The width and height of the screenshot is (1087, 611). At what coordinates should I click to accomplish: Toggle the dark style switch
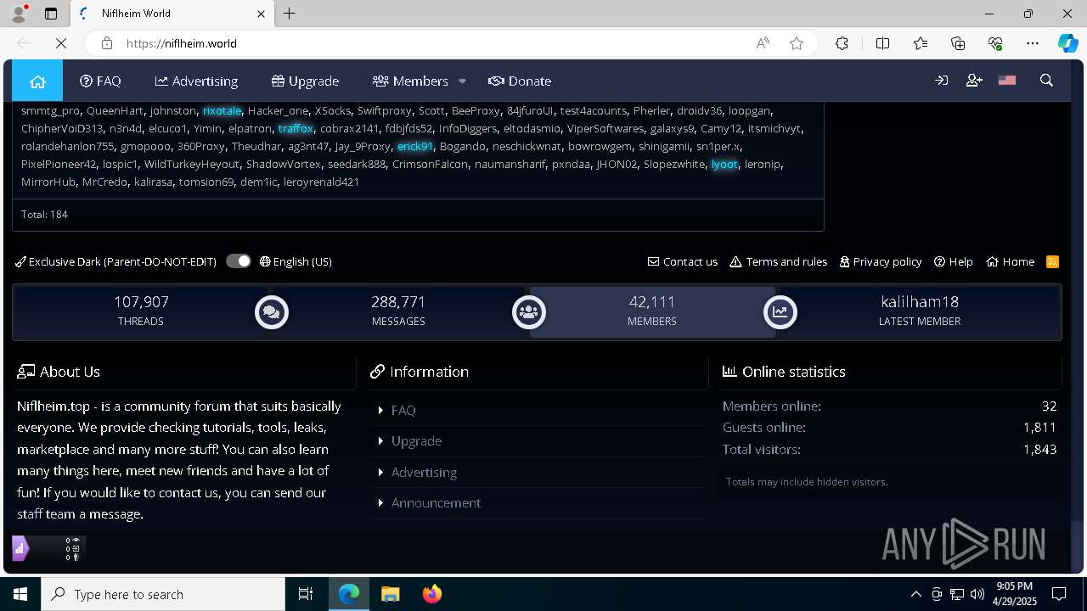tap(239, 261)
